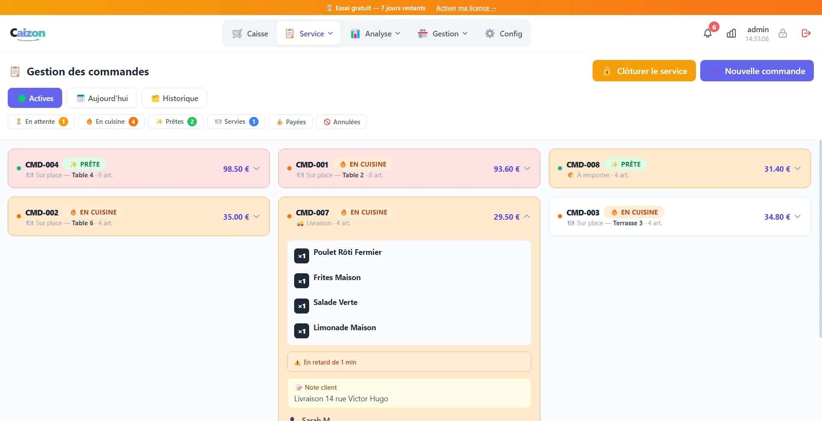
Task: Switch to the Actives tab
Action: [35, 98]
